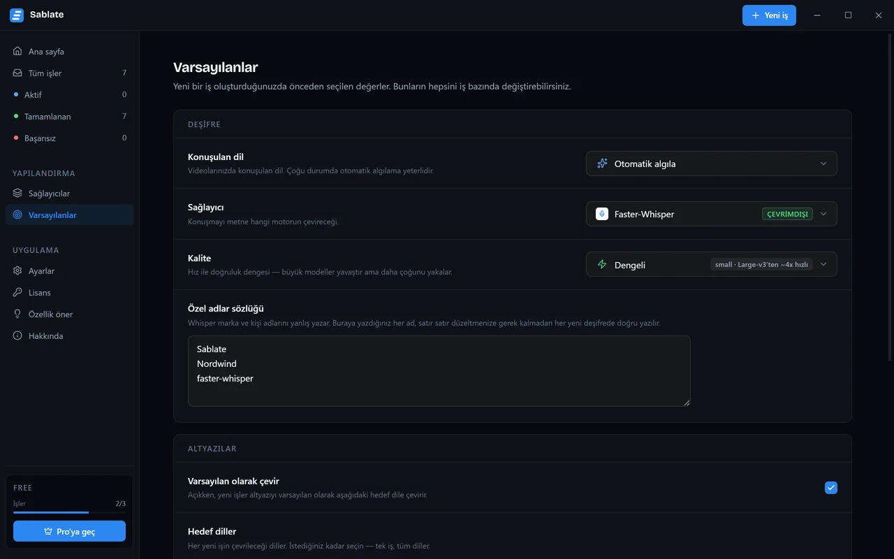Click the green dot beside Tamamlanan
The image size is (894, 559).
click(16, 116)
